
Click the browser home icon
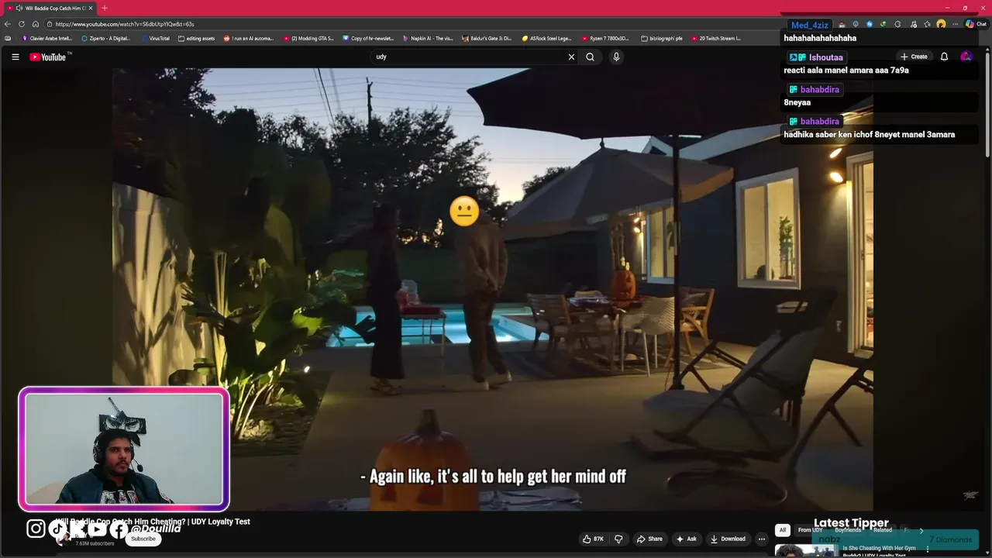click(x=36, y=24)
